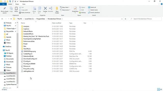Screen dimensions: 163x91
Task: Click Paste shortcut in ribbon
Action: tap(25, 13)
